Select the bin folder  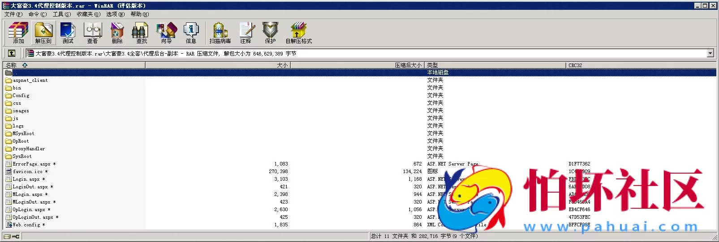click(x=17, y=88)
